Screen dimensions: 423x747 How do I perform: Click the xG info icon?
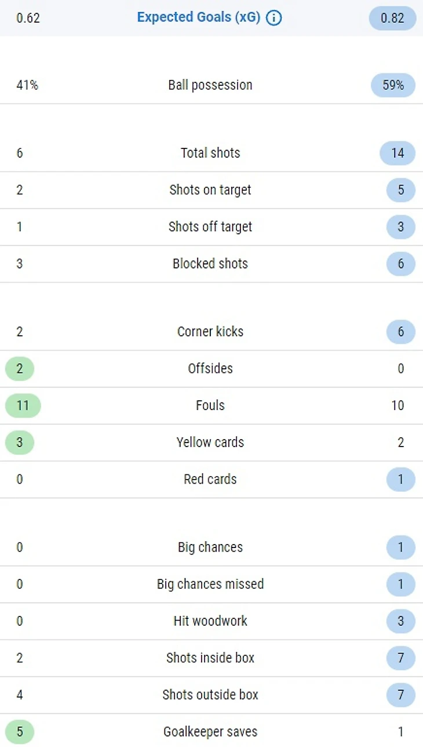point(274,18)
